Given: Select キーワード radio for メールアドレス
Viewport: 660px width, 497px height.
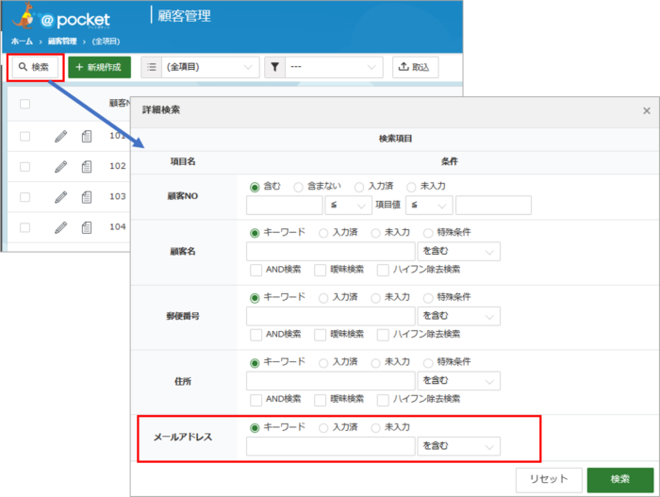Looking at the screenshot, I should point(255,428).
